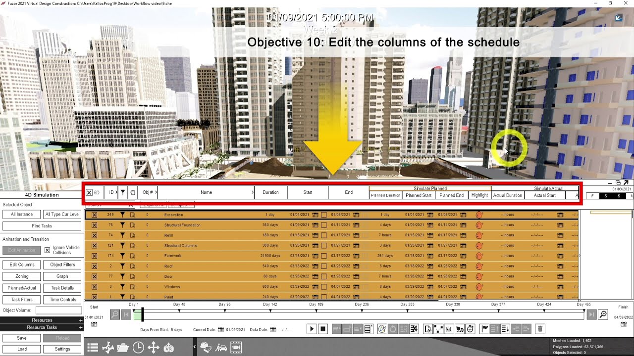Expand the ID column arrow
This screenshot has width=634, height=356.
click(116, 192)
